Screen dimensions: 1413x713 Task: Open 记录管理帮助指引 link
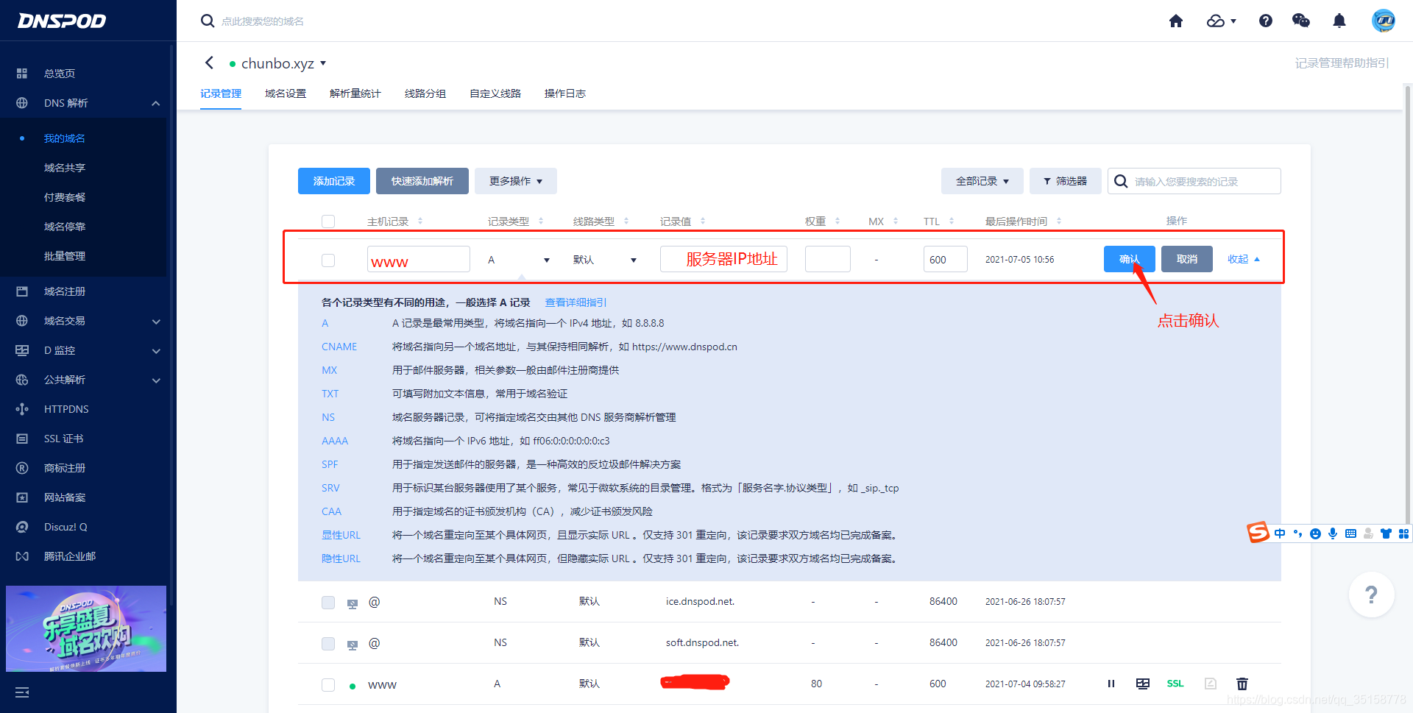[x=1342, y=63]
